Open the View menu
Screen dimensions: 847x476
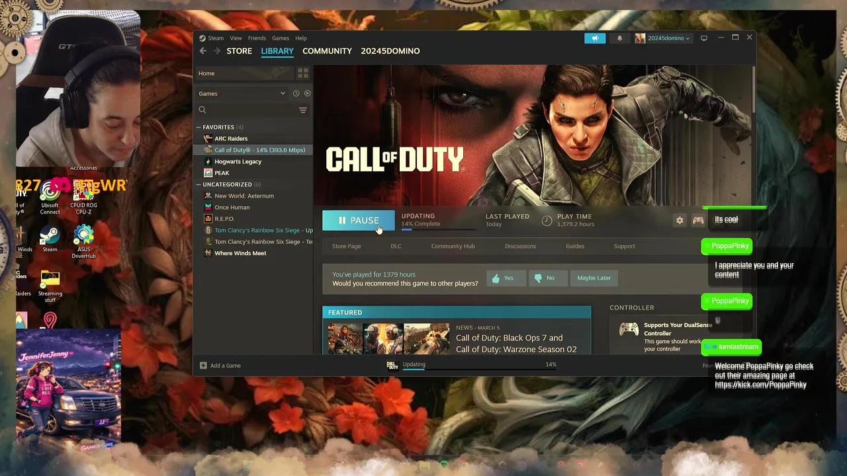pyautogui.click(x=236, y=38)
